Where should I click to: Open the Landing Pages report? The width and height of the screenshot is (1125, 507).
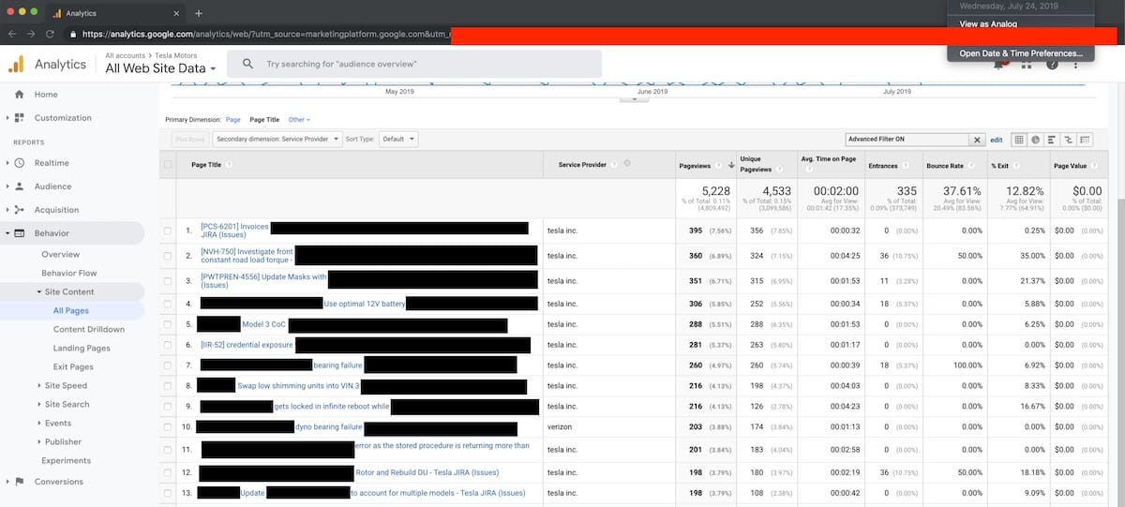(82, 349)
